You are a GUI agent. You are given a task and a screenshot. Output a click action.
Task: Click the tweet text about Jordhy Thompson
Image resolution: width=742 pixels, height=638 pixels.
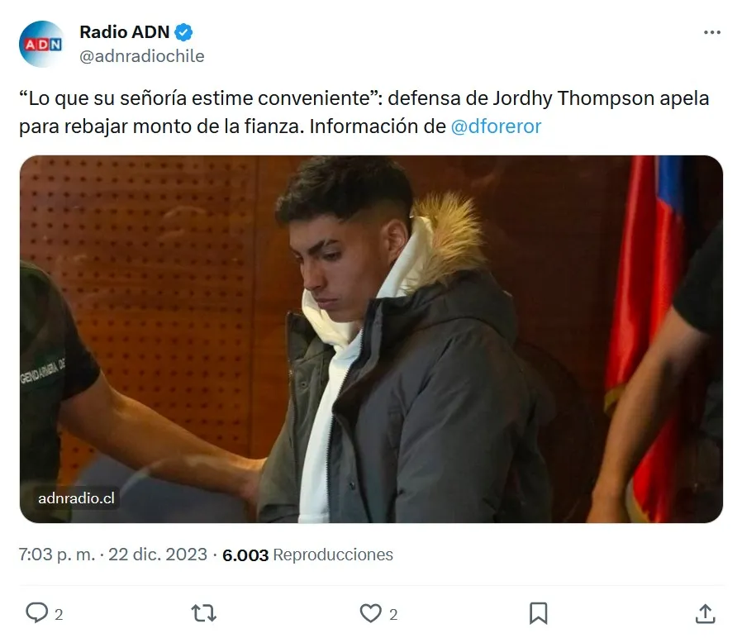click(364, 112)
